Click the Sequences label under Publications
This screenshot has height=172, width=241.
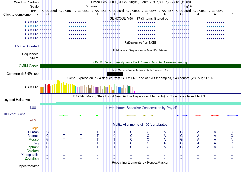coord(30,54)
